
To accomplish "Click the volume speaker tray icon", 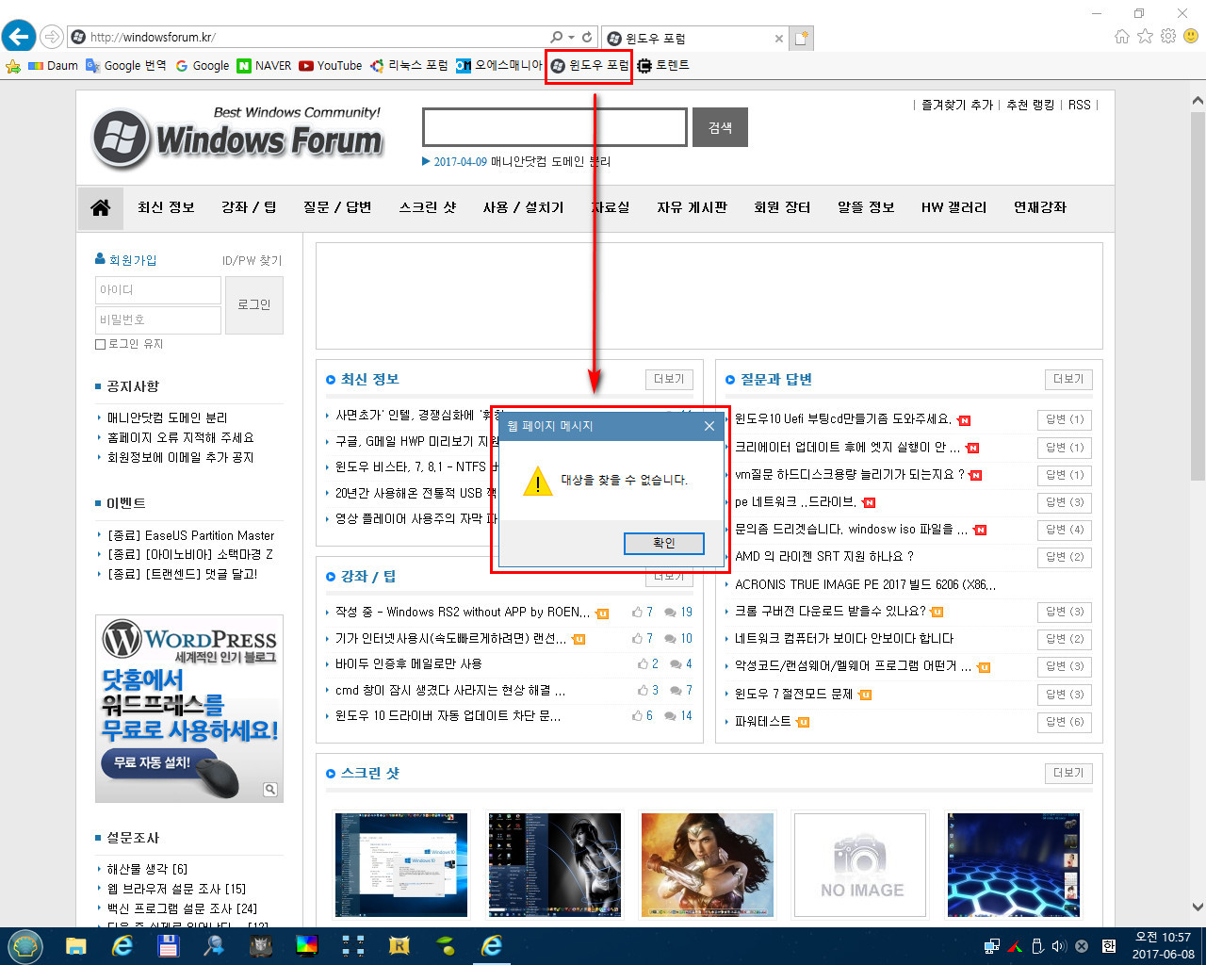I will pos(1059,946).
